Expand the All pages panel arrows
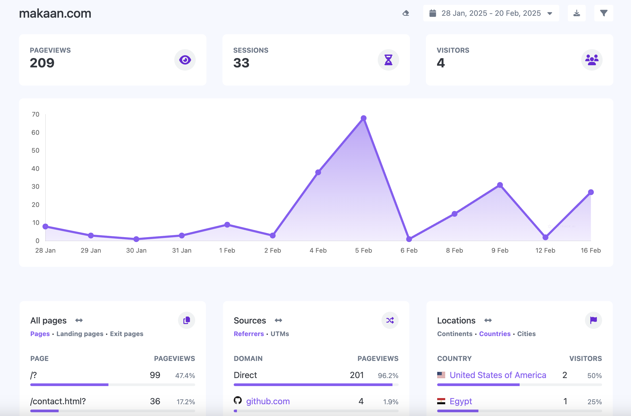This screenshot has height=416, width=631. coord(79,320)
